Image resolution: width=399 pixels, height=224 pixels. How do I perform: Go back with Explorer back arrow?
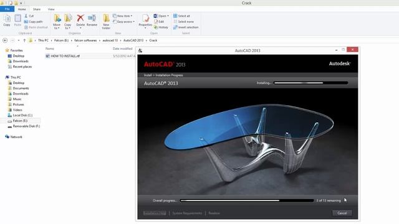pyautogui.click(x=5, y=40)
